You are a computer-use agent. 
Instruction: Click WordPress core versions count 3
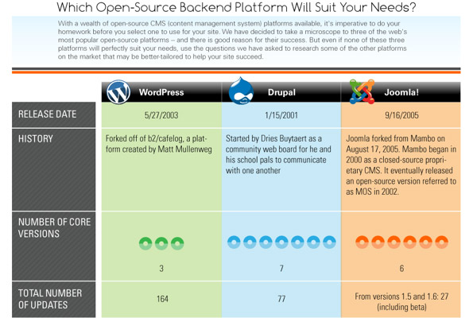[x=161, y=268]
